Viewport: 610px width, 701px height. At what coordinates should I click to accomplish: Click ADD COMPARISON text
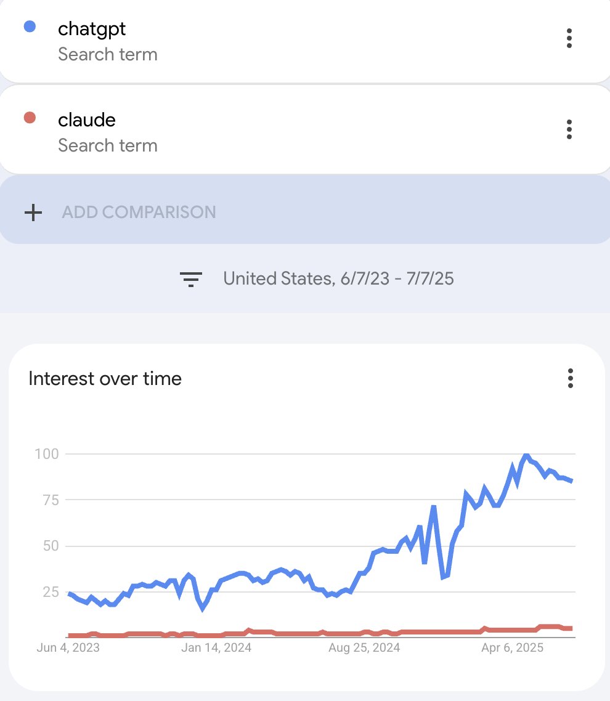click(x=139, y=213)
